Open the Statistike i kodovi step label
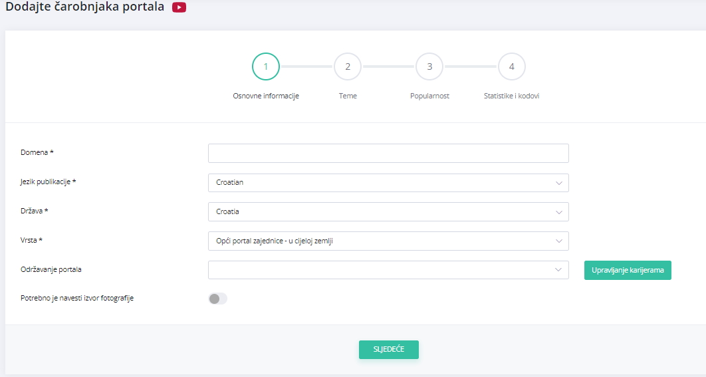This screenshot has width=706, height=377. tap(511, 96)
